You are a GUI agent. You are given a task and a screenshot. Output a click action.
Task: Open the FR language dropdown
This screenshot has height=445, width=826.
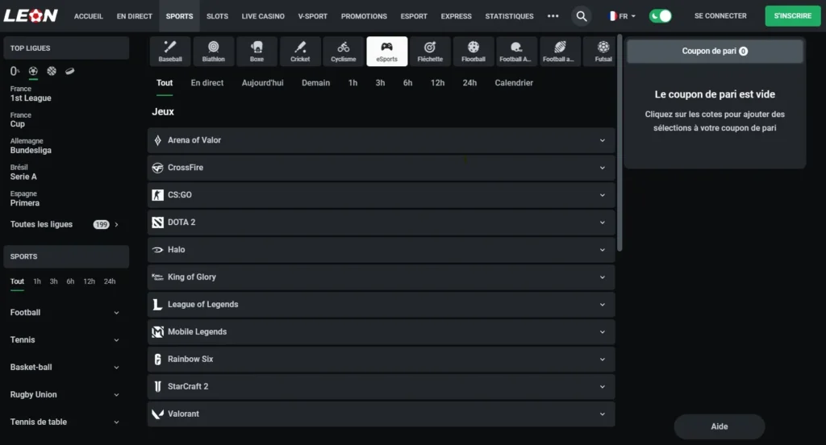click(622, 16)
